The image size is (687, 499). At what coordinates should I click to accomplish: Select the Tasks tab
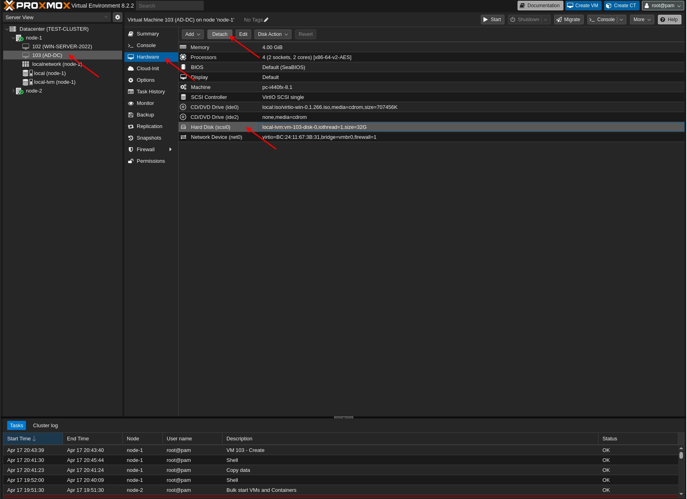[16, 425]
